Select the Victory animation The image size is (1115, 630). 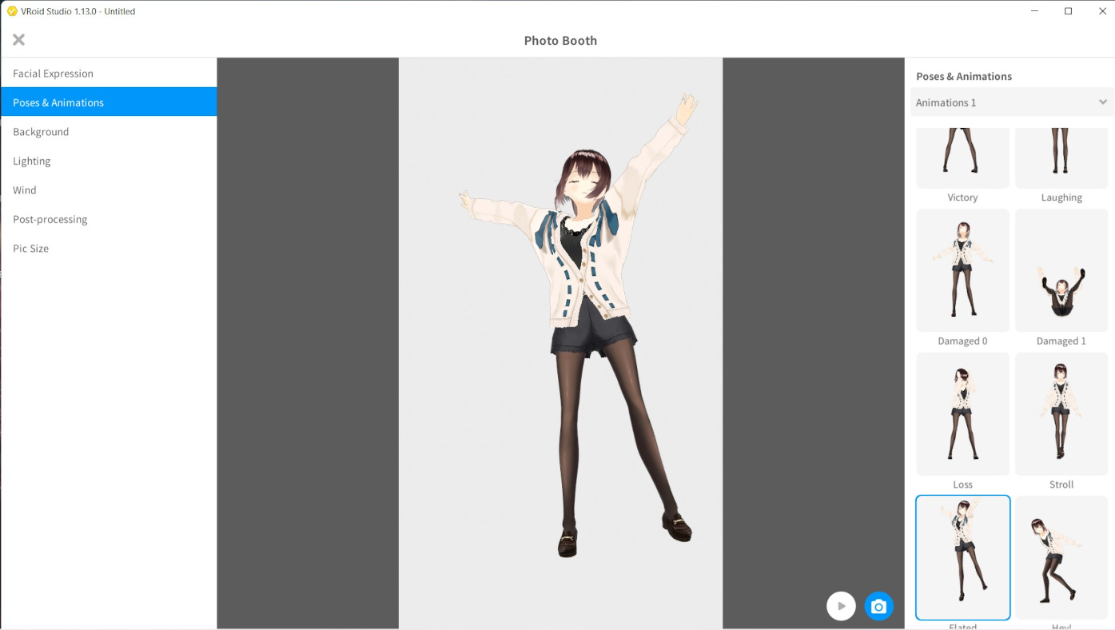962,157
